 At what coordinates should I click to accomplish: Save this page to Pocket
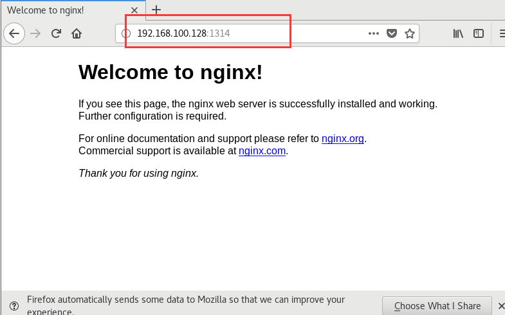click(392, 33)
